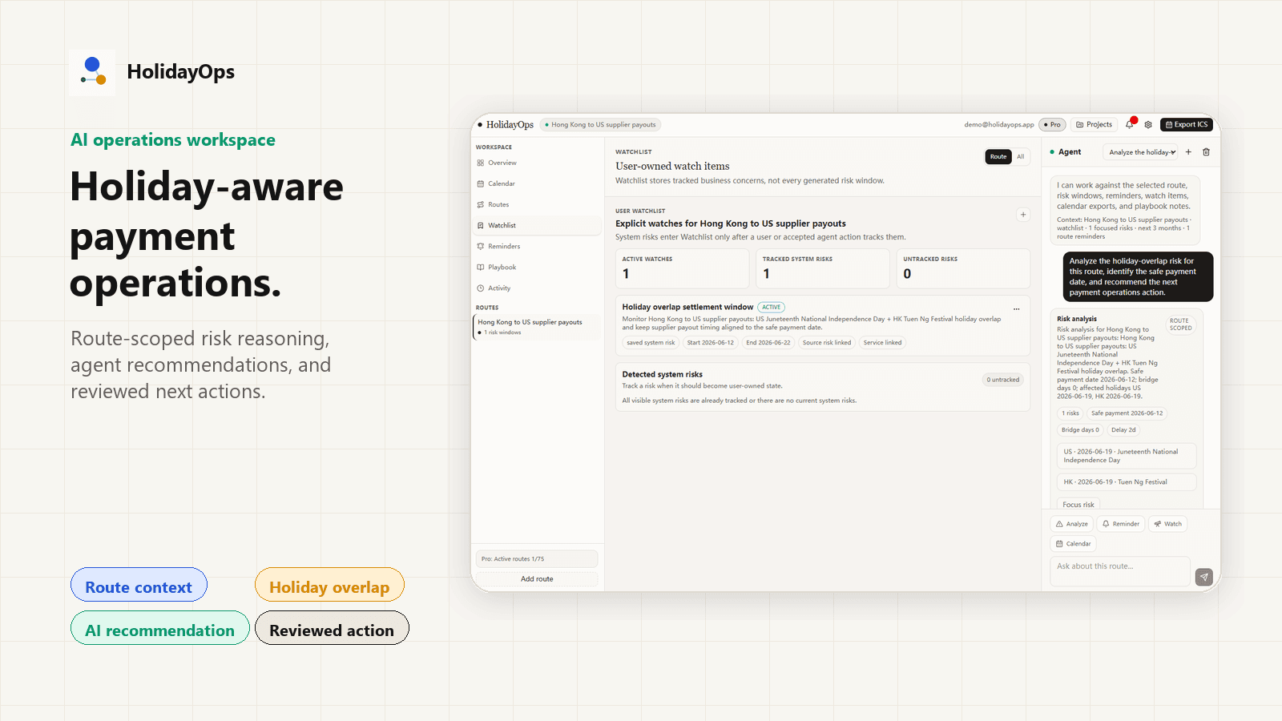Select Watchlist in the workspace sidebar
This screenshot has width=1282, height=721.
(537, 225)
